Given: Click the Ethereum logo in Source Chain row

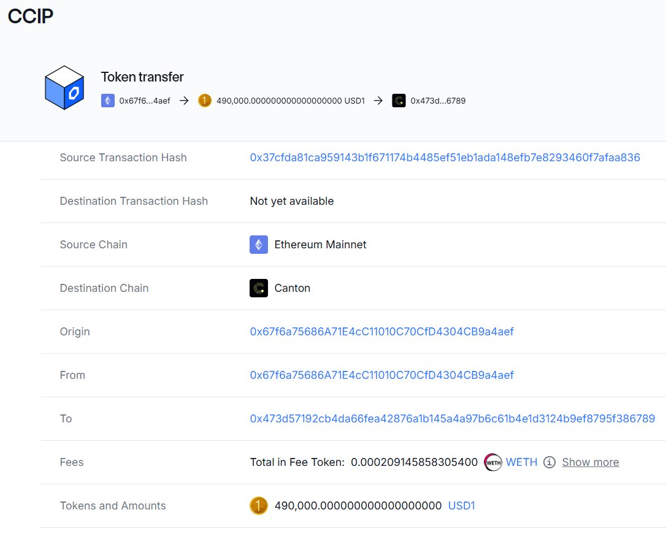Looking at the screenshot, I should (x=259, y=245).
